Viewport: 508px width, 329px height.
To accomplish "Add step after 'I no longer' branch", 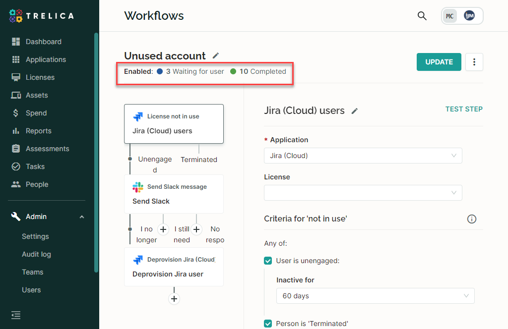I will pyautogui.click(x=163, y=229).
